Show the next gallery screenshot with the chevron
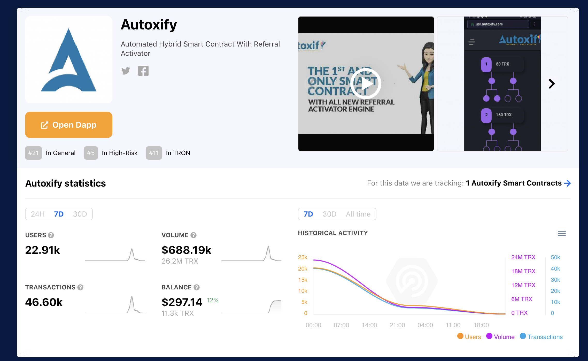 (552, 83)
